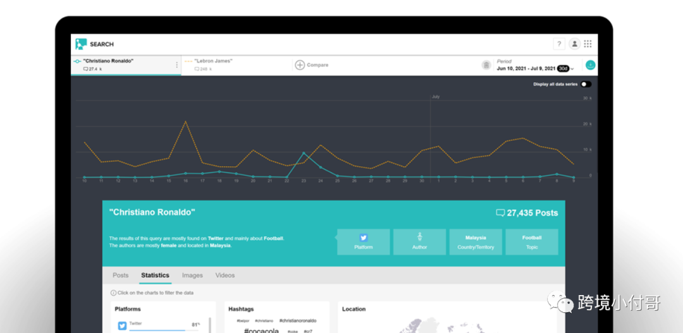Select the Author gender tile
This screenshot has width=683, height=333.
pos(419,242)
